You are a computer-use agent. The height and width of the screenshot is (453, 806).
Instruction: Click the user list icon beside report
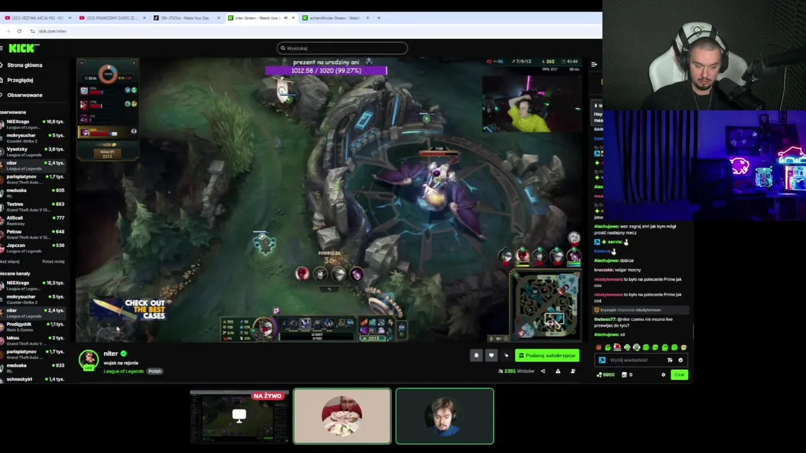tap(572, 371)
